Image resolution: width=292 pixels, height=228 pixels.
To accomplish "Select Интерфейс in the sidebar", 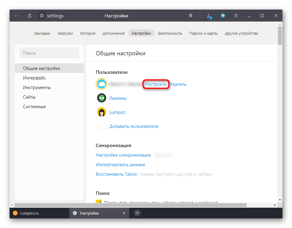I will (34, 78).
